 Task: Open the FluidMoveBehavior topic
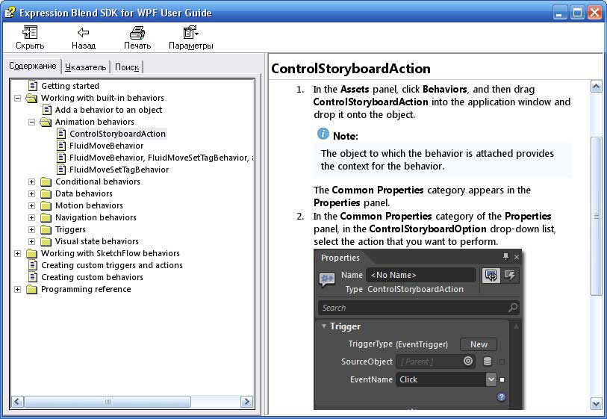pos(107,146)
